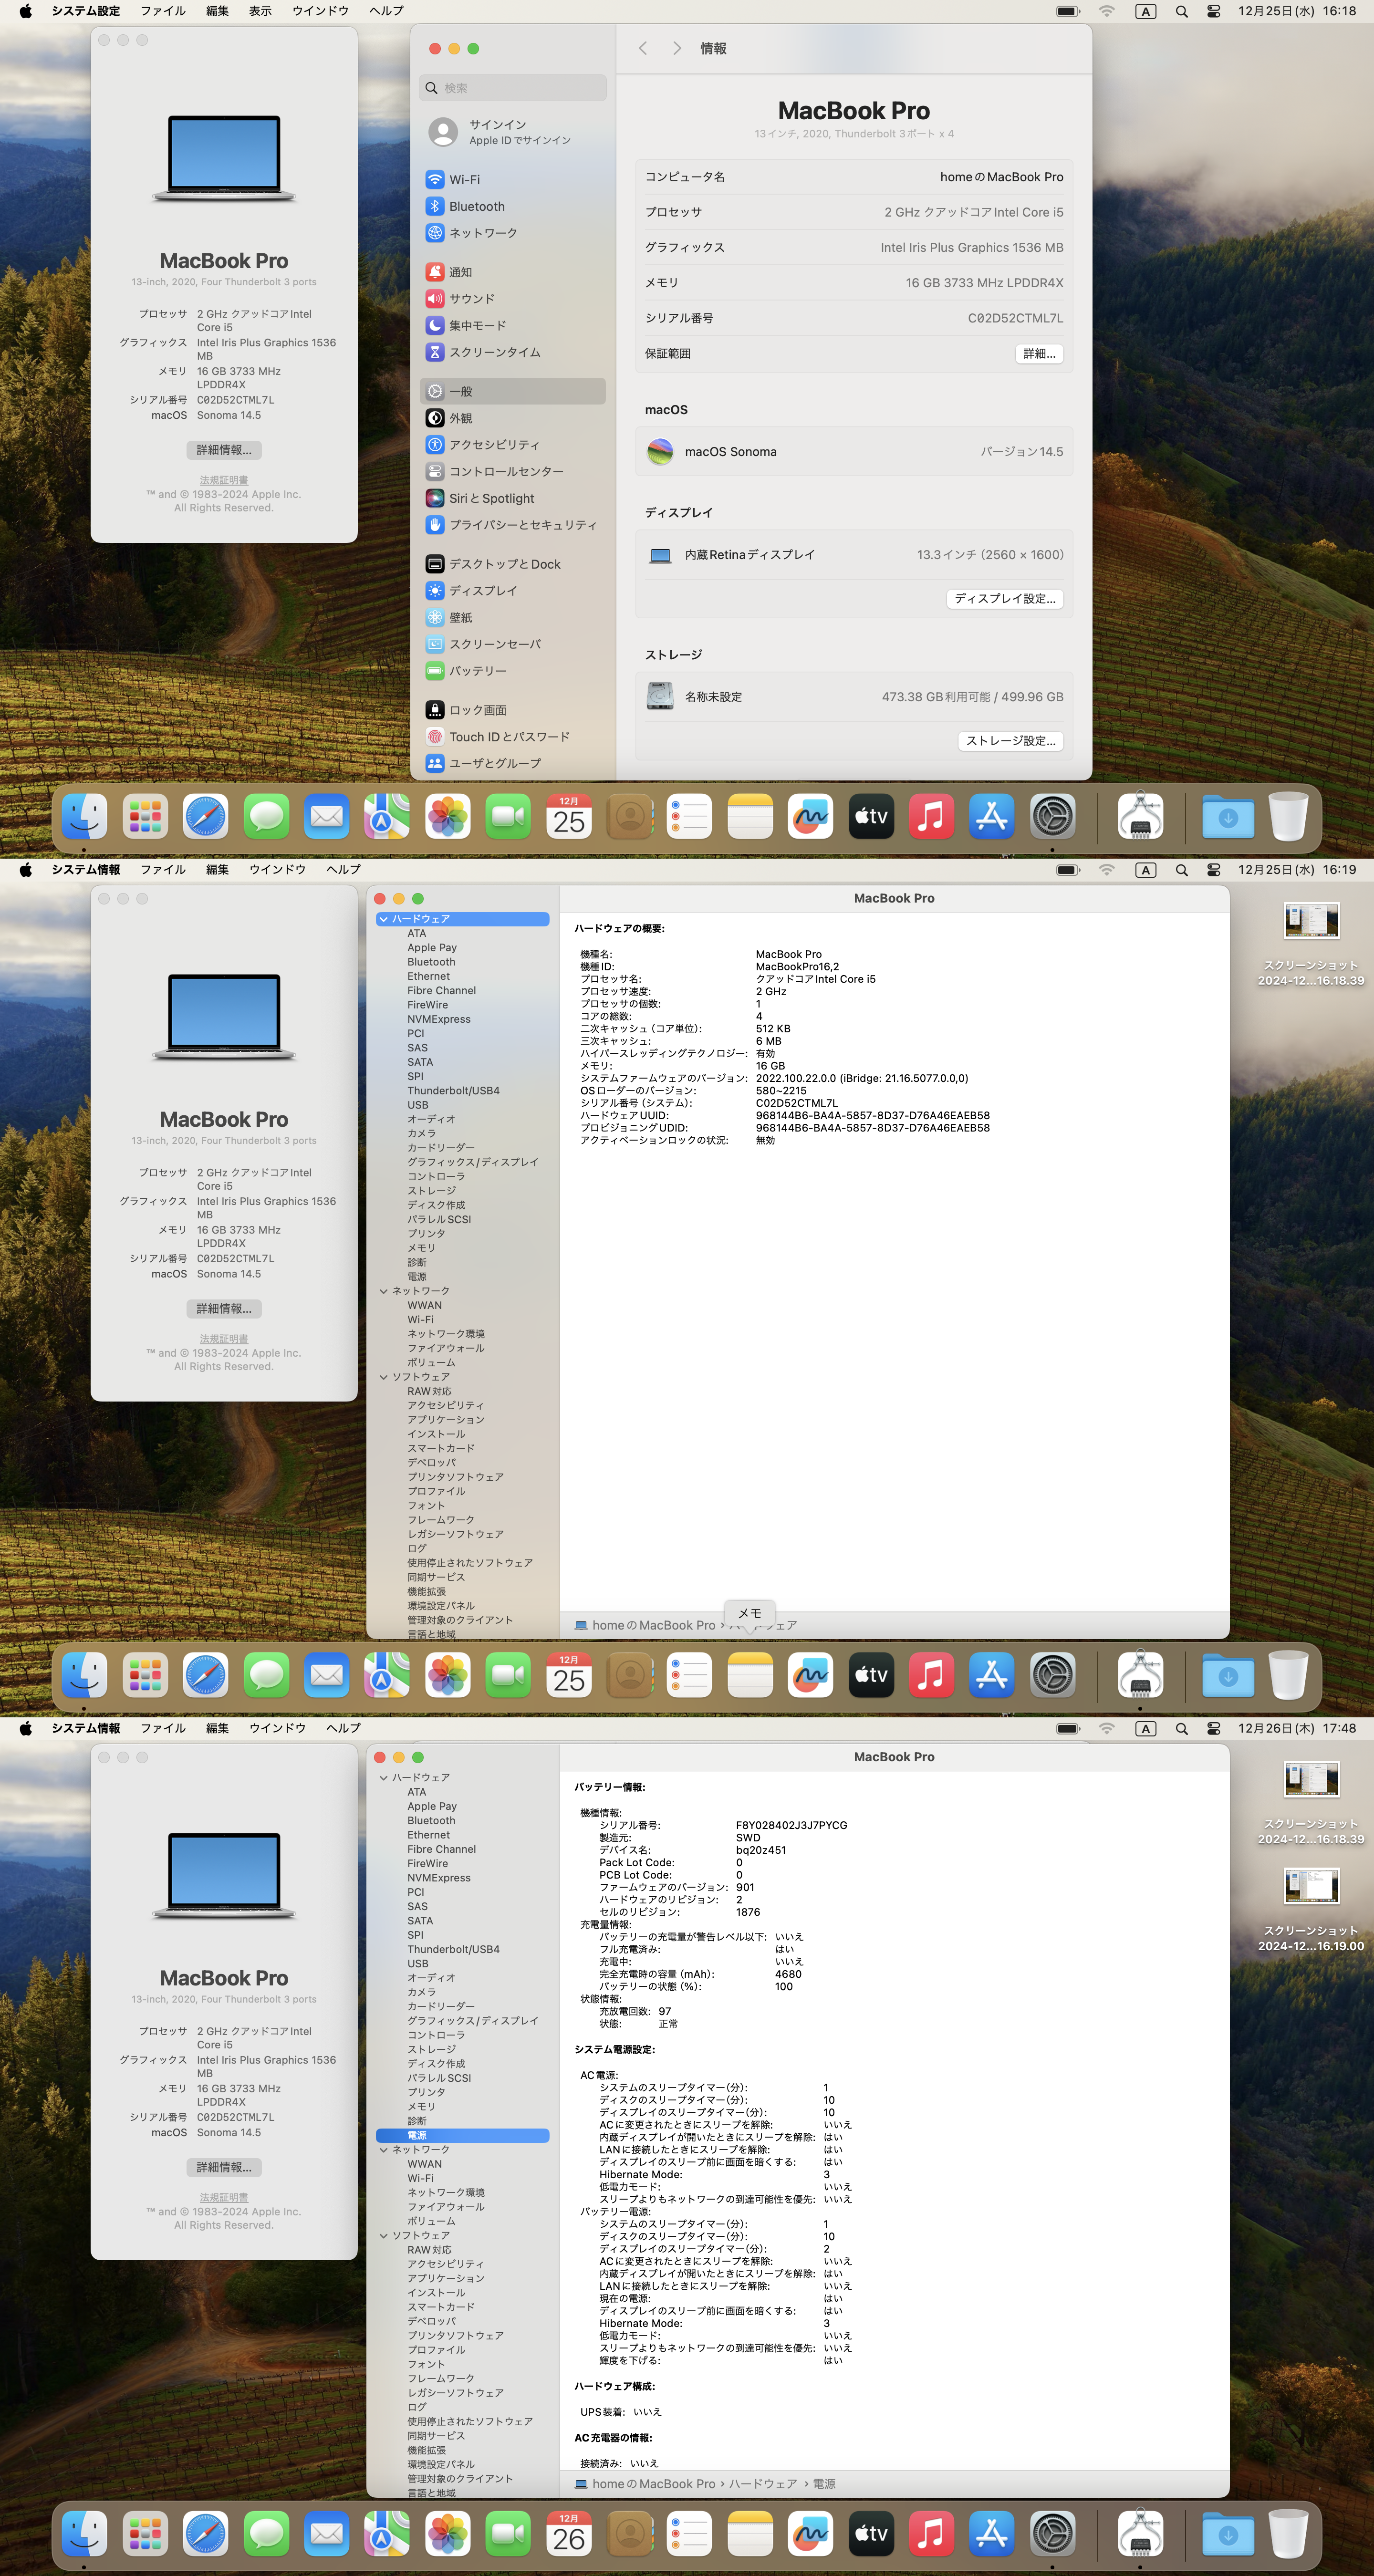
Task: Open ヘルプ menu in bar showing 17:48
Action: 343,1728
